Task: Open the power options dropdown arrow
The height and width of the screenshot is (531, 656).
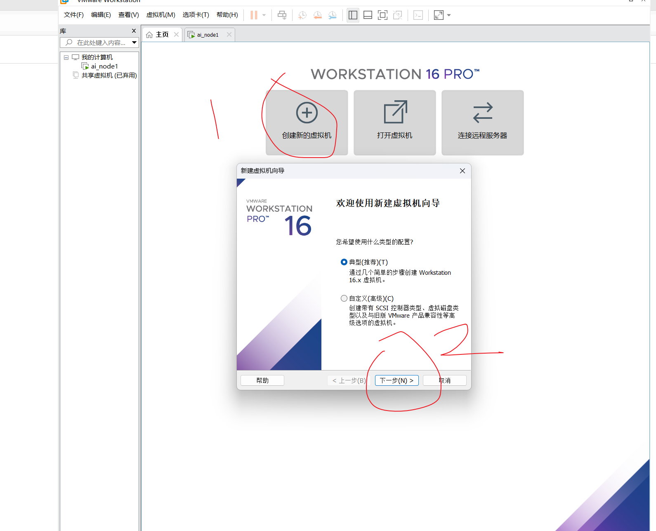Action: point(264,15)
